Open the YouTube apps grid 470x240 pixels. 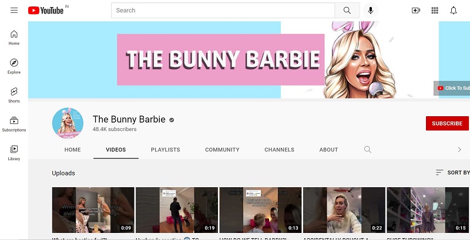tap(435, 11)
